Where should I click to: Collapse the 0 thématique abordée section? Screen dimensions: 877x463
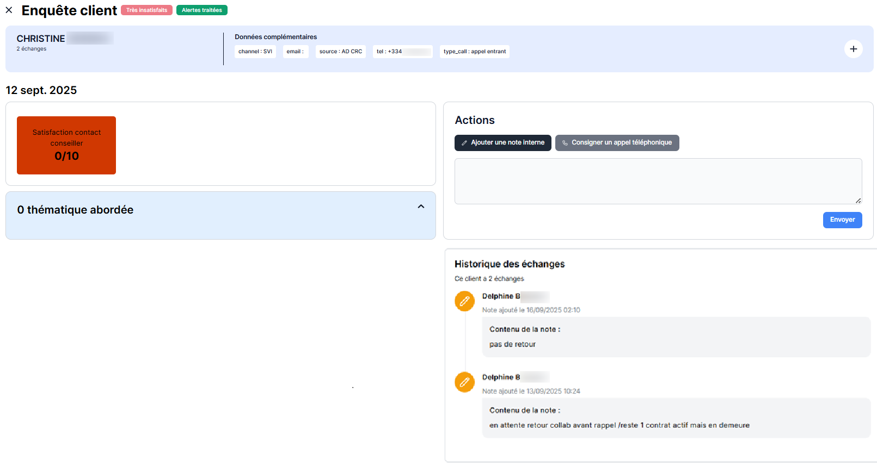[421, 207]
